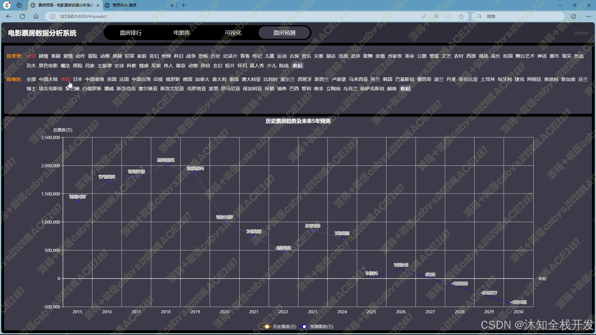Switch to 票房排行 navigation tab
Viewport: 596px width, 335px height.
[131, 33]
